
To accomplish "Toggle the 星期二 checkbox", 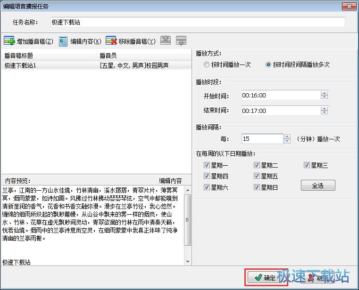I will click(257, 165).
